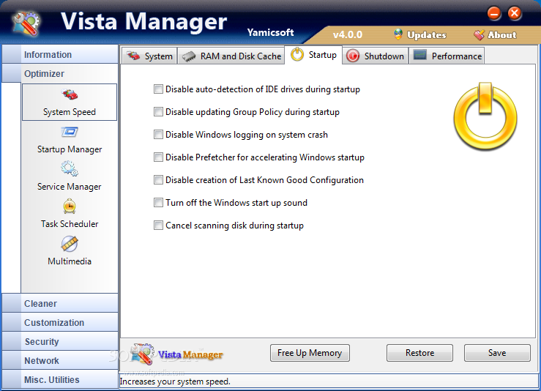This screenshot has height=391, width=541.
Task: Check Turn off the Windows start up sound
Action: pos(158,203)
